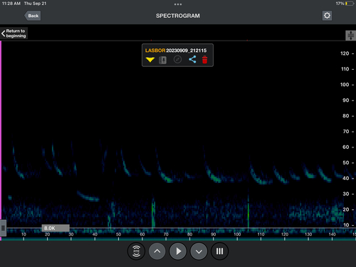The width and height of the screenshot is (356, 267).
Task: Toggle the RTE real-time expansion button
Action: tap(136, 251)
